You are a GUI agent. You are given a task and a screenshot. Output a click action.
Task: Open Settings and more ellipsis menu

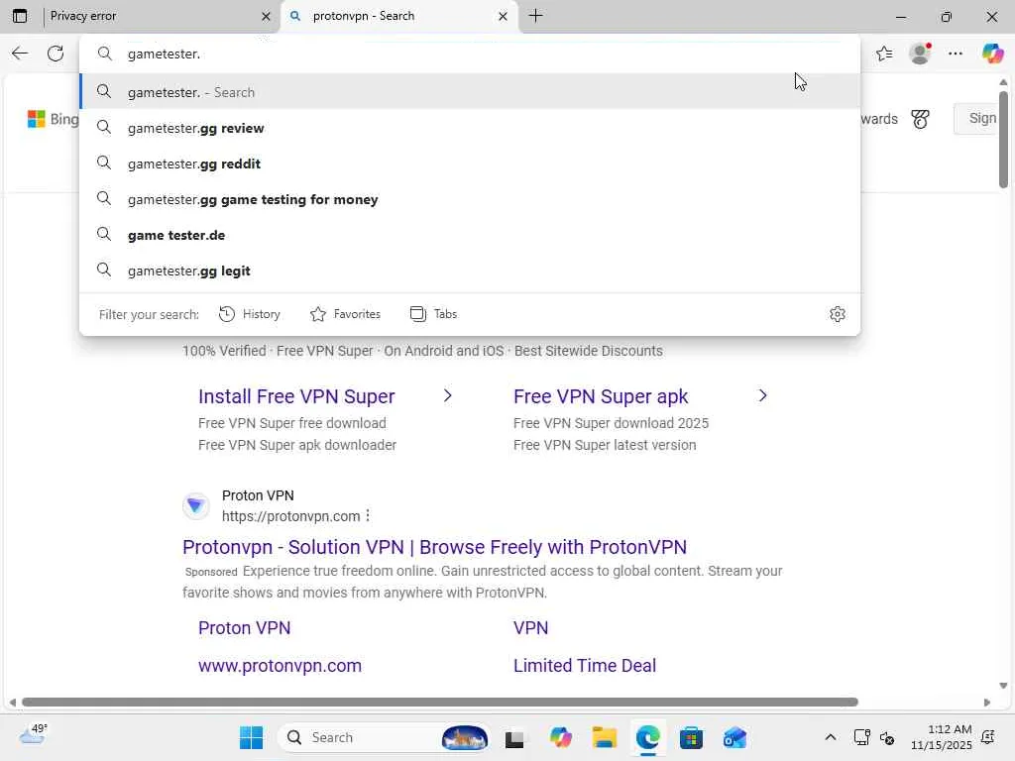[956, 54]
